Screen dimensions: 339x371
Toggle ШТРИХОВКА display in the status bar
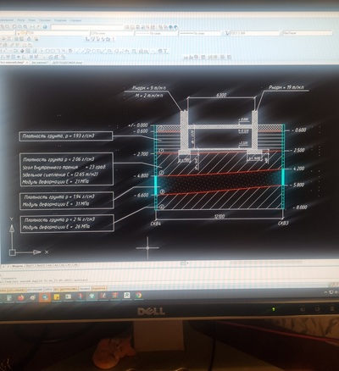click(x=69, y=289)
